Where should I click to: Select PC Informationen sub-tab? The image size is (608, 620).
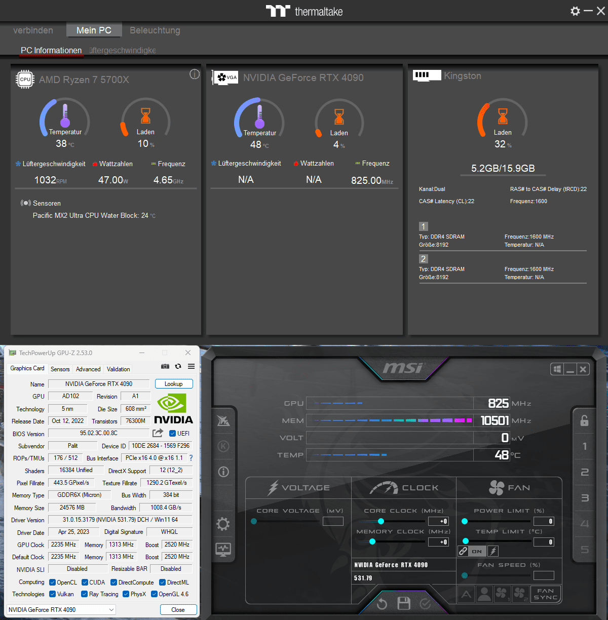click(x=51, y=51)
